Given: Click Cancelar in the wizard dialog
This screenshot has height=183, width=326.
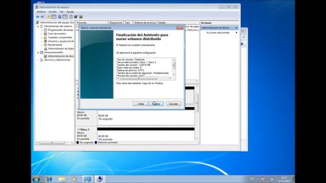Looking at the screenshot, I should pos(173,104).
